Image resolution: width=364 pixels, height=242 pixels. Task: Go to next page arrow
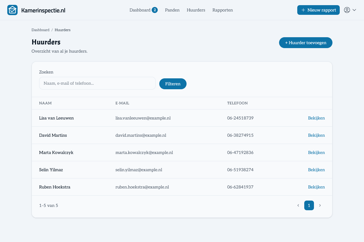[x=320, y=205]
